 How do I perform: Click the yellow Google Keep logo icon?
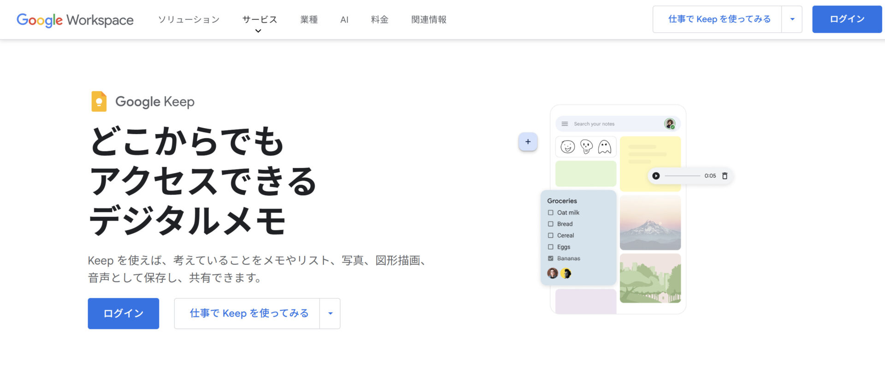tap(99, 101)
